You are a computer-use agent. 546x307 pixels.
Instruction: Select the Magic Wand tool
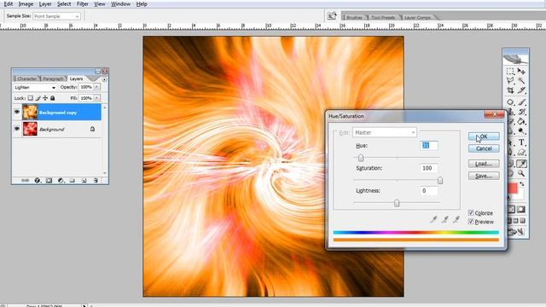coord(521,81)
